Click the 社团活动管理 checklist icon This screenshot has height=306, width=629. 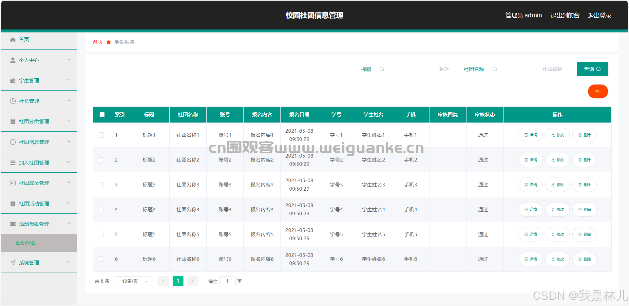point(13,203)
